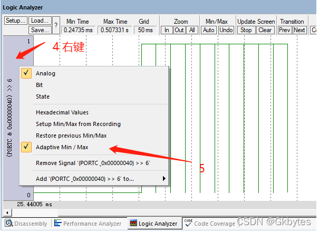Click the Min Time value 0.24735 ms
The height and width of the screenshot is (232, 319).
[x=78, y=30]
